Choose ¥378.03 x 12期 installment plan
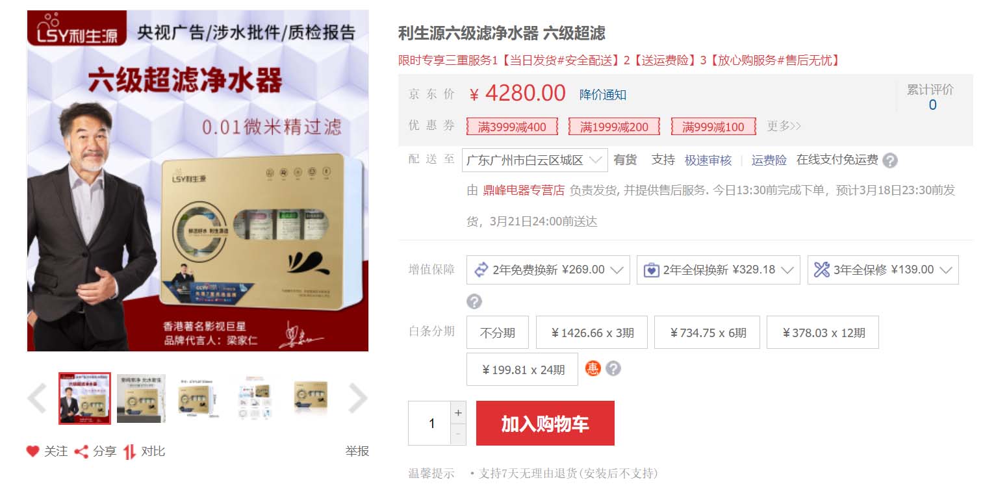This screenshot has width=996, height=493. pos(823,333)
